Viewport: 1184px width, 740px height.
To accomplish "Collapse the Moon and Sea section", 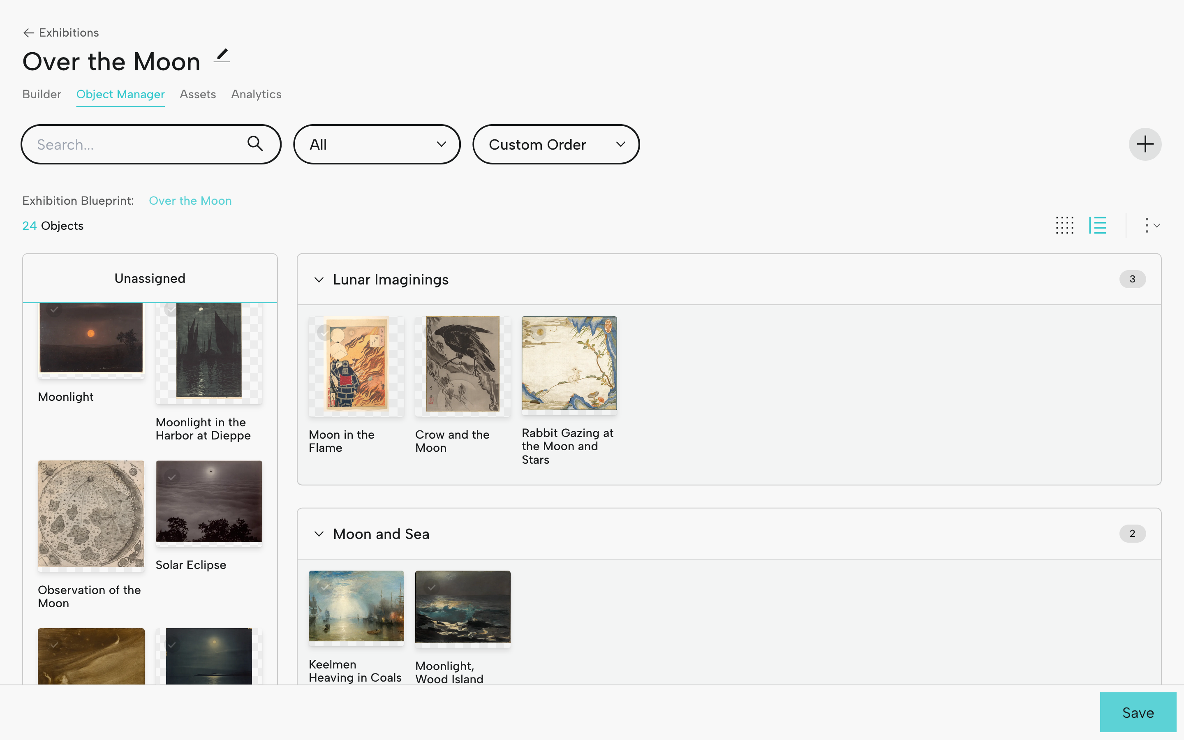I will pyautogui.click(x=319, y=534).
